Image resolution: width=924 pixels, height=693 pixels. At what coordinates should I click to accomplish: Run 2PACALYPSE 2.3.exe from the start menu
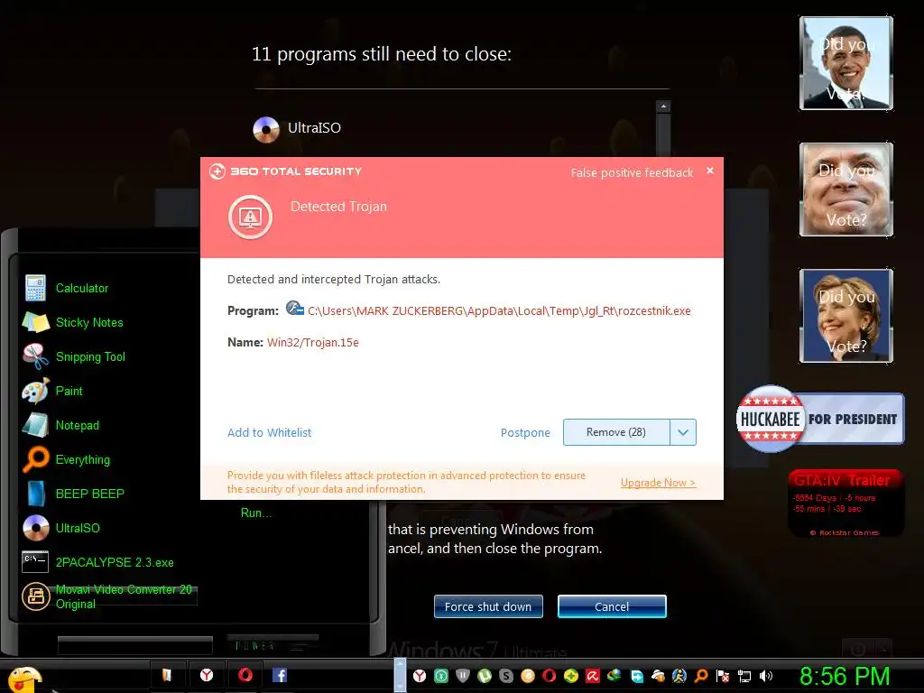coord(98,562)
